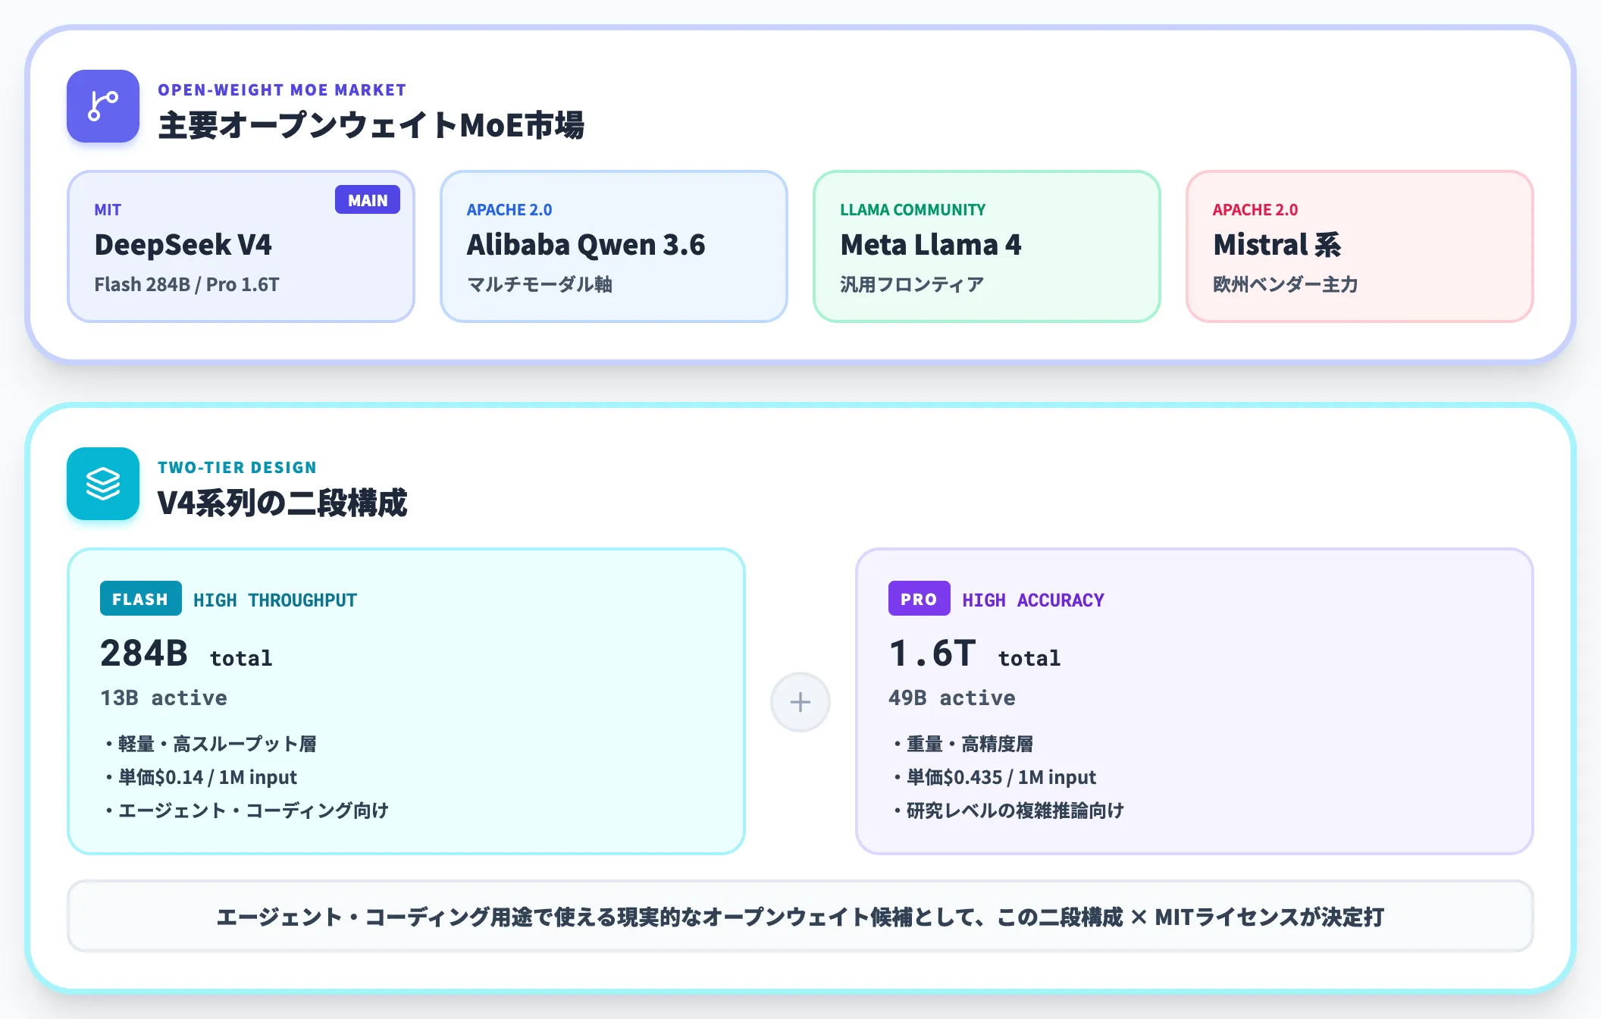Open the DeepSeek V4 card
Image resolution: width=1601 pixels, height=1019 pixels.
click(241, 246)
